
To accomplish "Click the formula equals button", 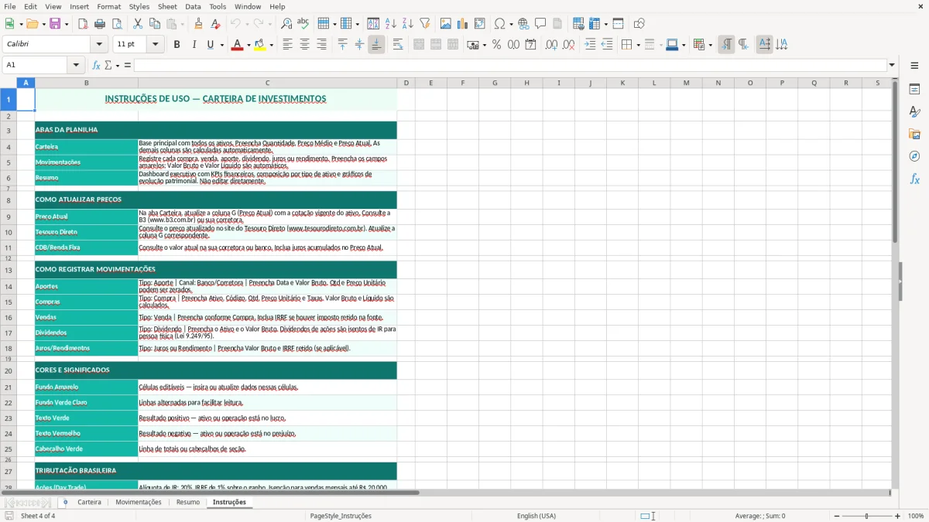I will pos(128,65).
